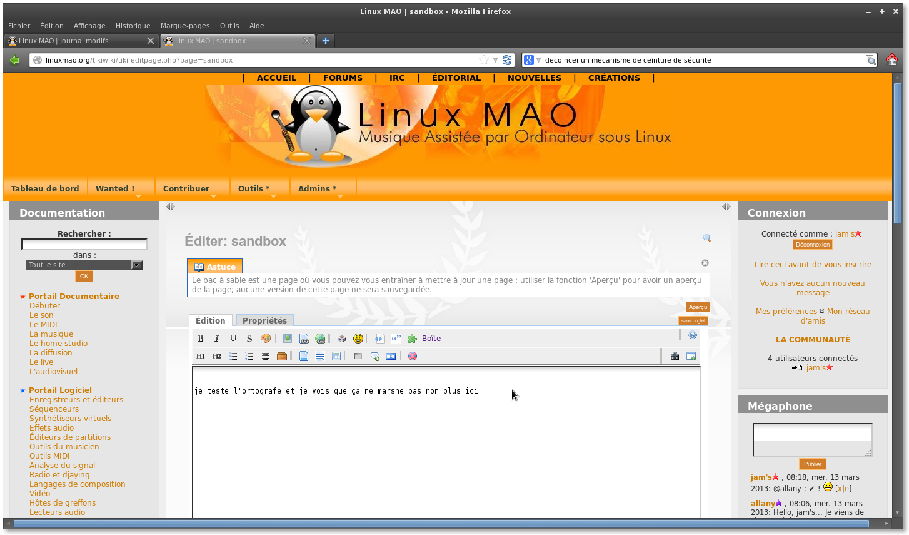This screenshot has height=535, width=909.
Task: Click the magnifier icon beside the page title
Action: point(707,238)
